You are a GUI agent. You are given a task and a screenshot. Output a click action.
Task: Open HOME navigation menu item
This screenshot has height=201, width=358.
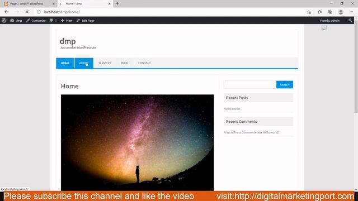click(65, 63)
